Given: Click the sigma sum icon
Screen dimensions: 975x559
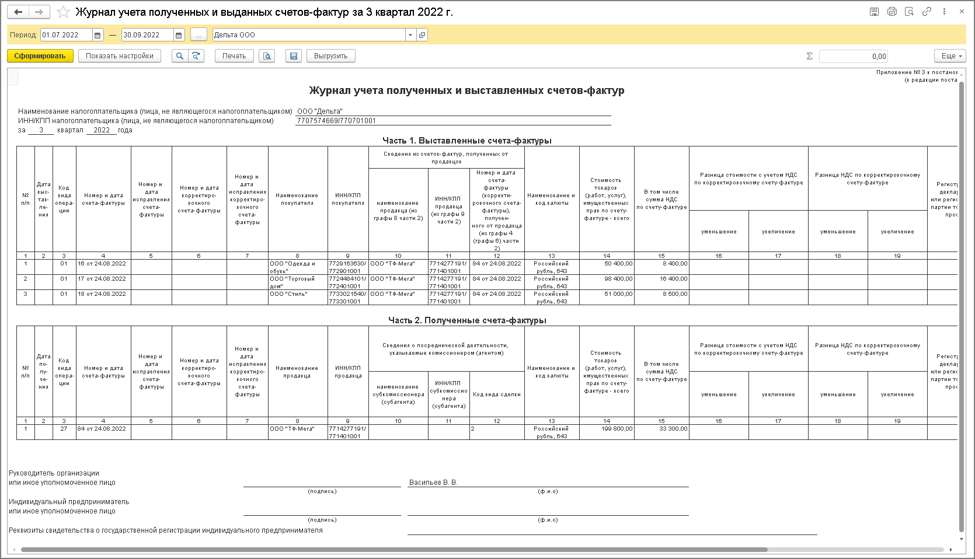Looking at the screenshot, I should 809,56.
